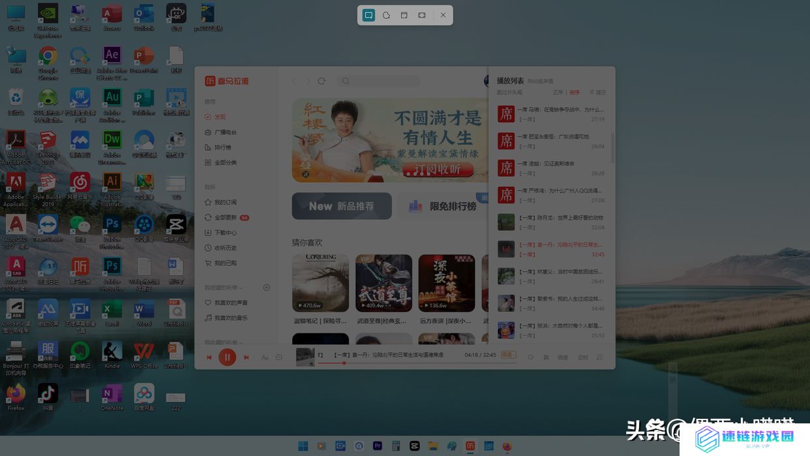
Task: Play playlist track 林惠义：当时中国贫困彼际
Action: tap(551, 276)
